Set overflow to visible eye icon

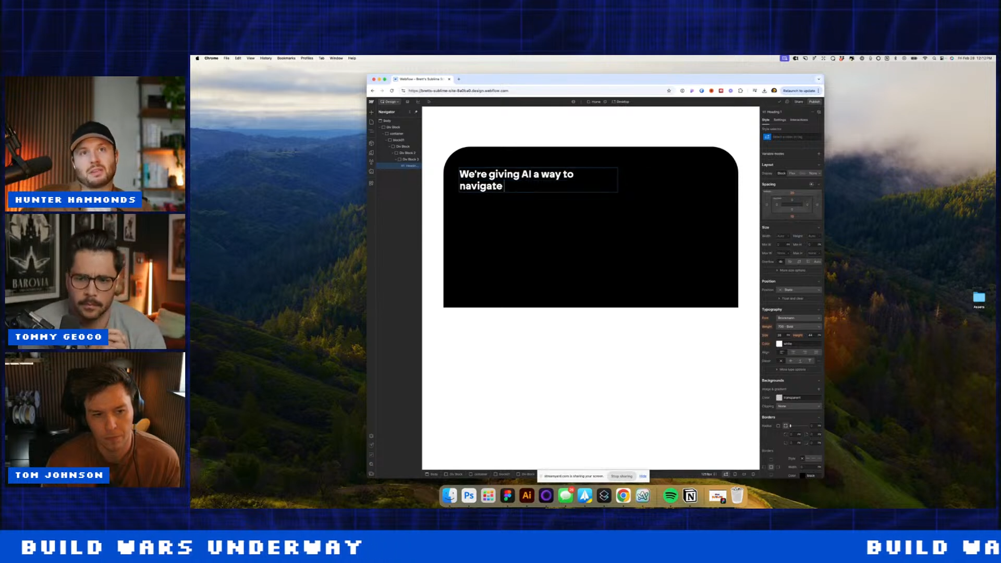[780, 262]
